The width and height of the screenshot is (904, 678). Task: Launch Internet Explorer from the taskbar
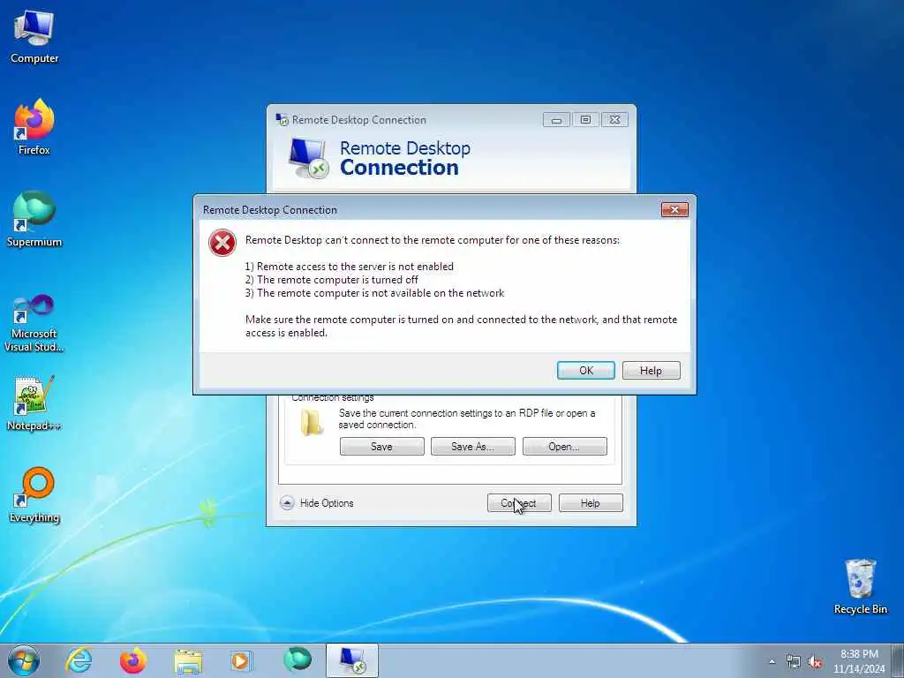pyautogui.click(x=79, y=660)
